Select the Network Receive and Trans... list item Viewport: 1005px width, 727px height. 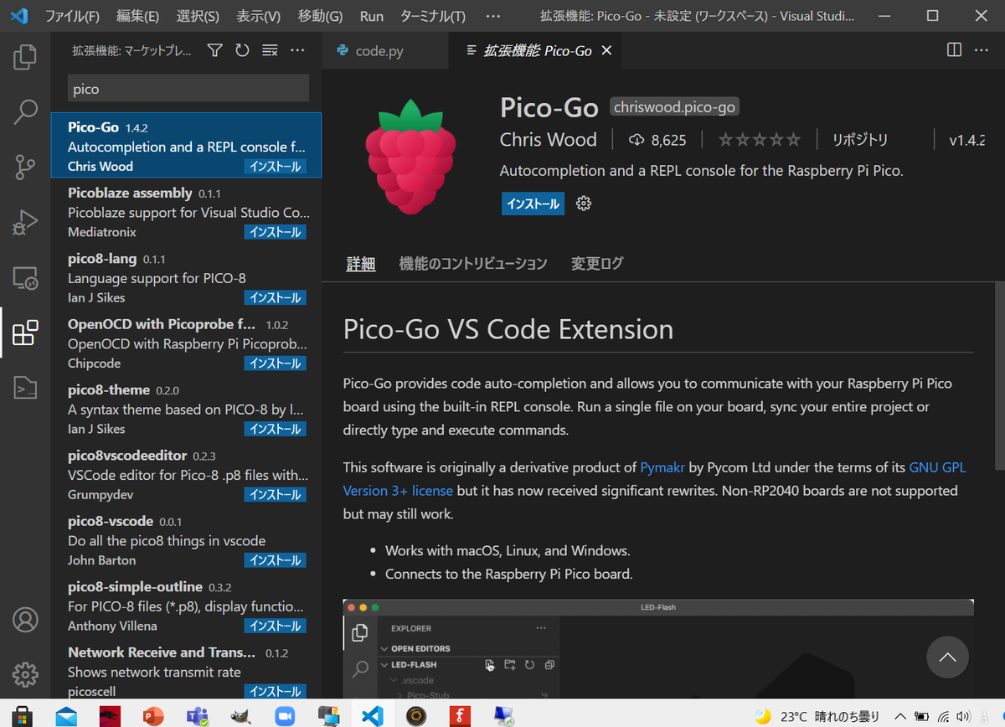pos(186,671)
